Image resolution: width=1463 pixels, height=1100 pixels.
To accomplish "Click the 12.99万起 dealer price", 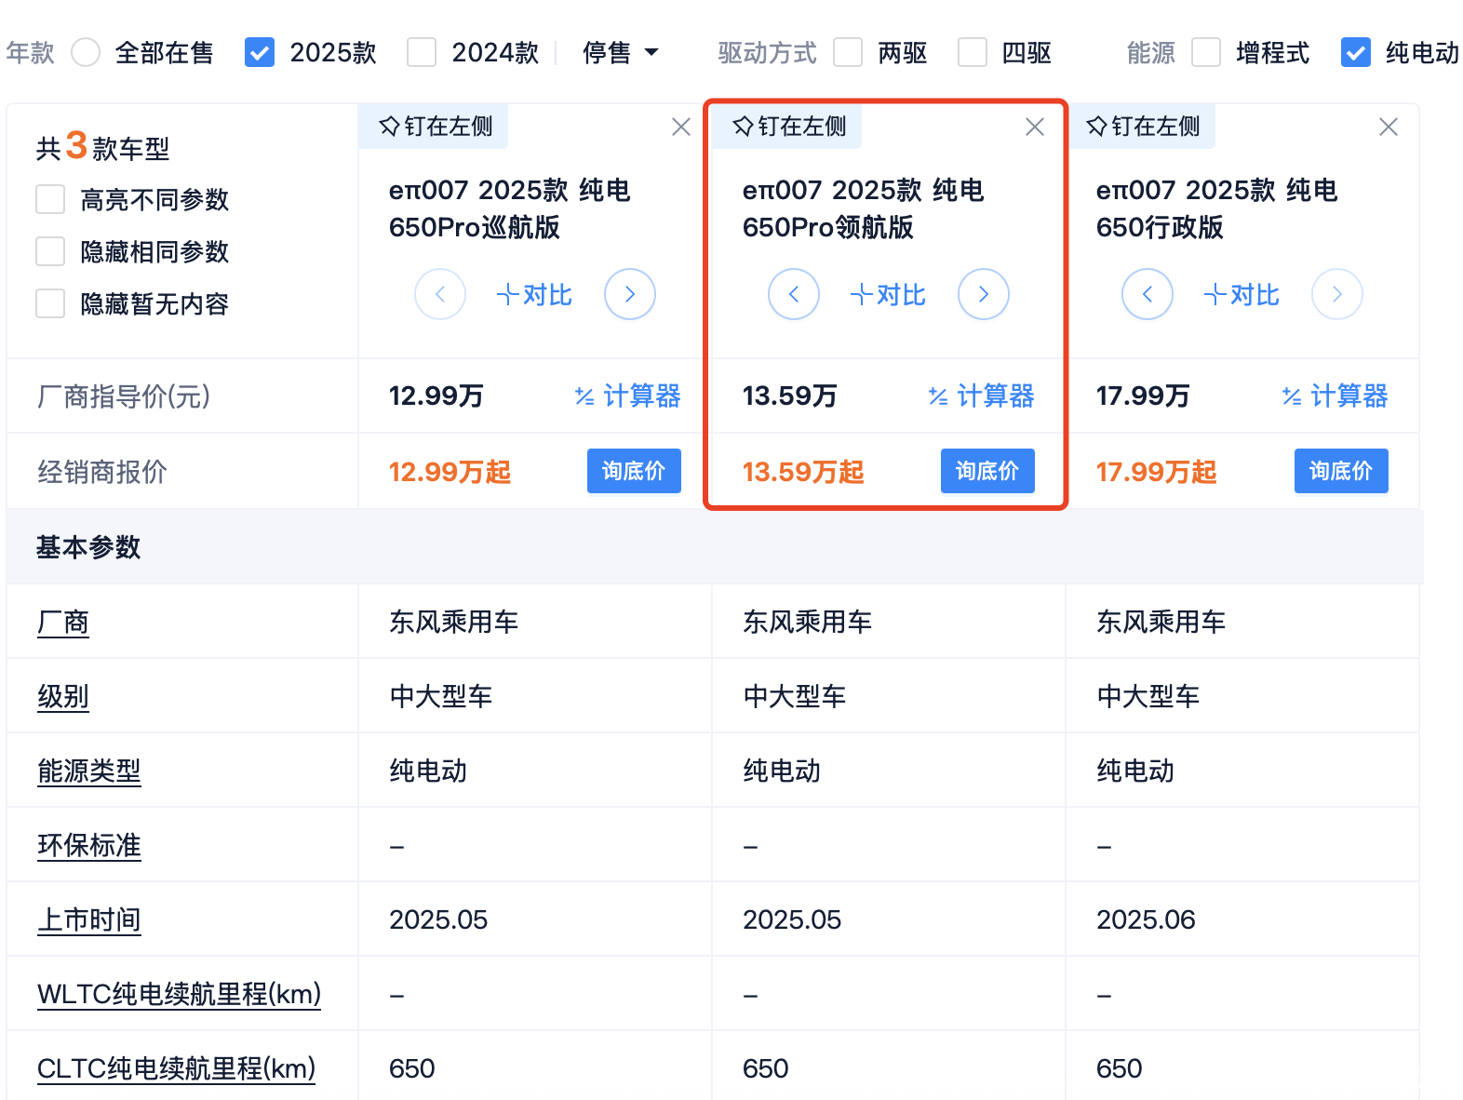I will click(450, 472).
